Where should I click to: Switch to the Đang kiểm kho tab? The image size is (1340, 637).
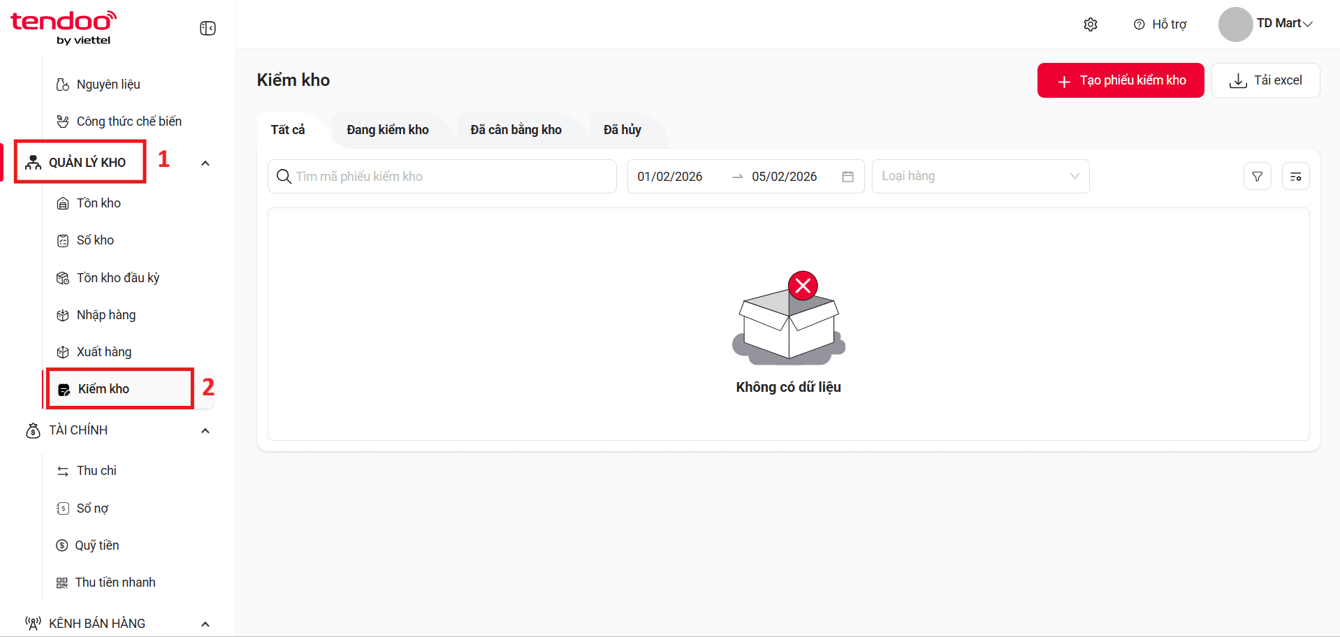(388, 130)
